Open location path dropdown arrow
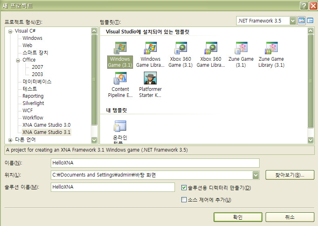 click(256, 175)
